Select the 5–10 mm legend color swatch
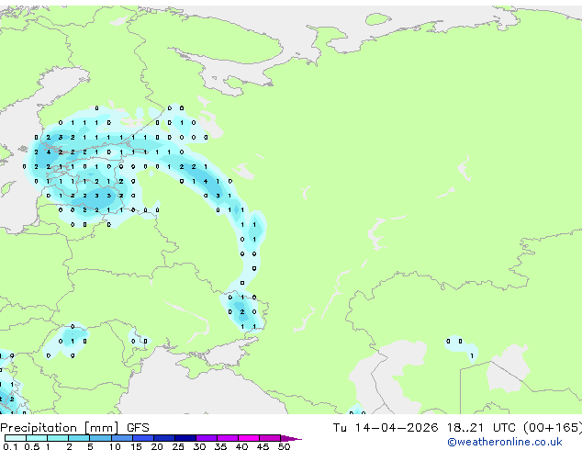 pyautogui.click(x=100, y=438)
